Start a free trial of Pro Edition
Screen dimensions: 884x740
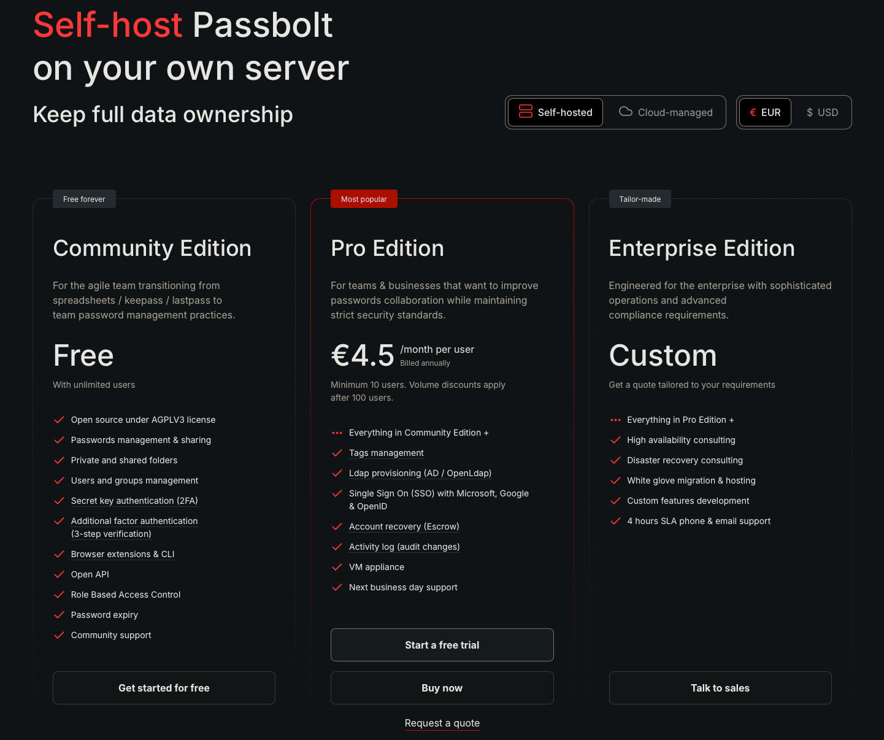tap(442, 645)
